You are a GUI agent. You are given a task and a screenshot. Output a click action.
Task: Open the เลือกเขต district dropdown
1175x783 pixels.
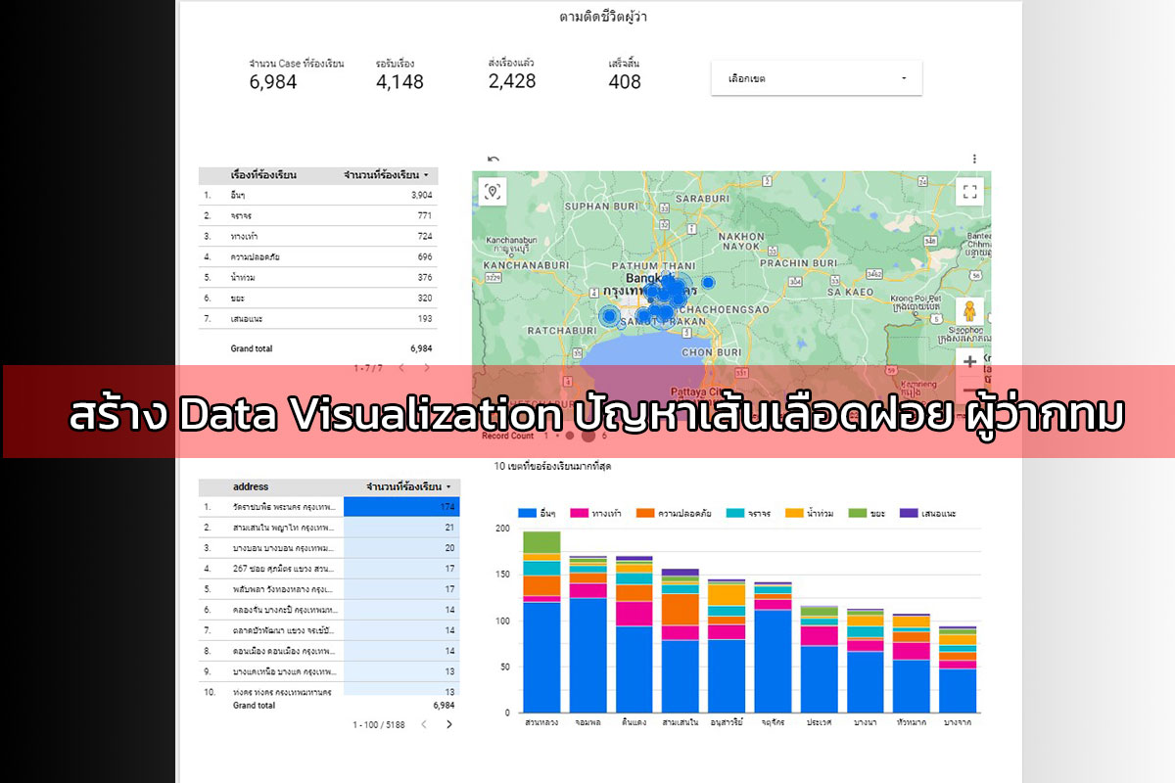coord(817,78)
